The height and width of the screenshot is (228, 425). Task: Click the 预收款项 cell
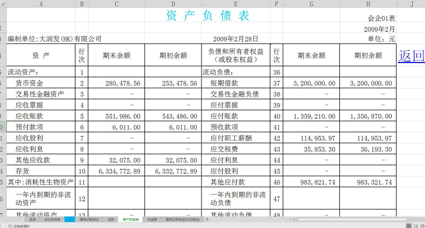[x=236, y=127]
